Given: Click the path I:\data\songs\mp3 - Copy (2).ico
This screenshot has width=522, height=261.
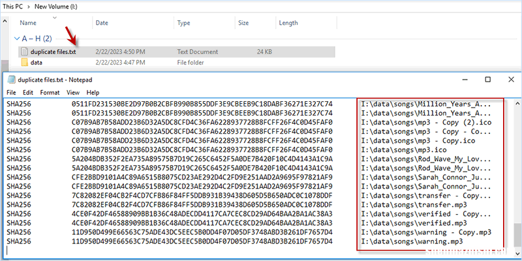Looking at the screenshot, I should [427, 123].
